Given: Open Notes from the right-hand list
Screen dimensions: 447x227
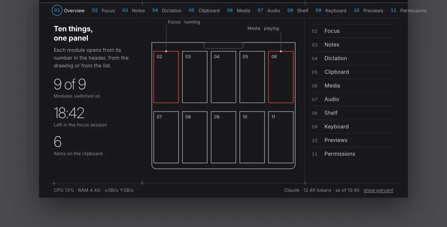Looking at the screenshot, I should click(352, 45).
